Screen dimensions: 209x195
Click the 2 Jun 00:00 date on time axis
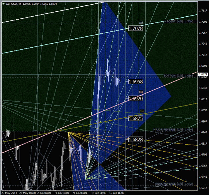44,193
